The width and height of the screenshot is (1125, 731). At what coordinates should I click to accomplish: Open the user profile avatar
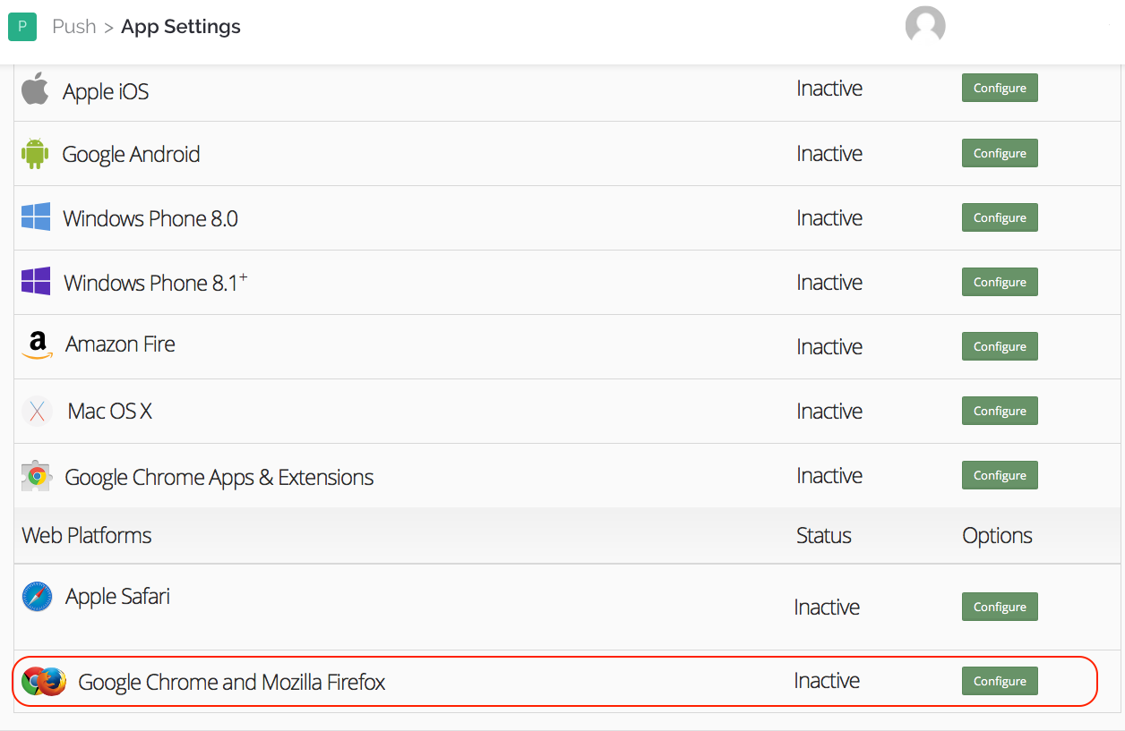[925, 25]
